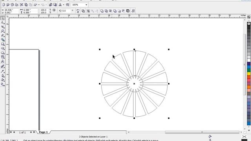Screen dimensions: 251x141
Task: Expand the Undo history dropdown arrow
Action: (x=39, y=5)
